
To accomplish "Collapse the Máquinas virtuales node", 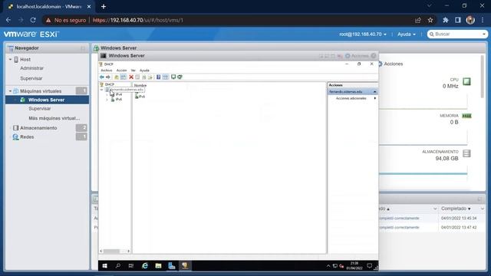I will pos(10,91).
